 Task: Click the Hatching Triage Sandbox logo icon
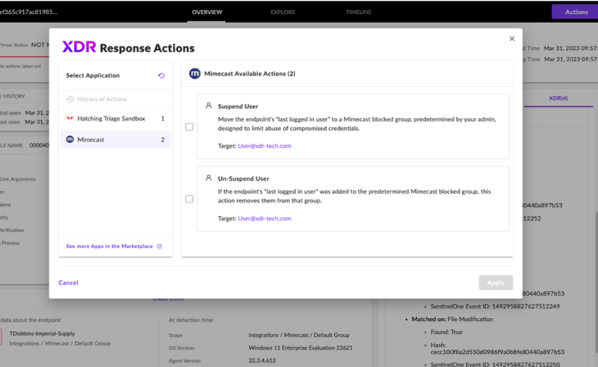(x=70, y=118)
